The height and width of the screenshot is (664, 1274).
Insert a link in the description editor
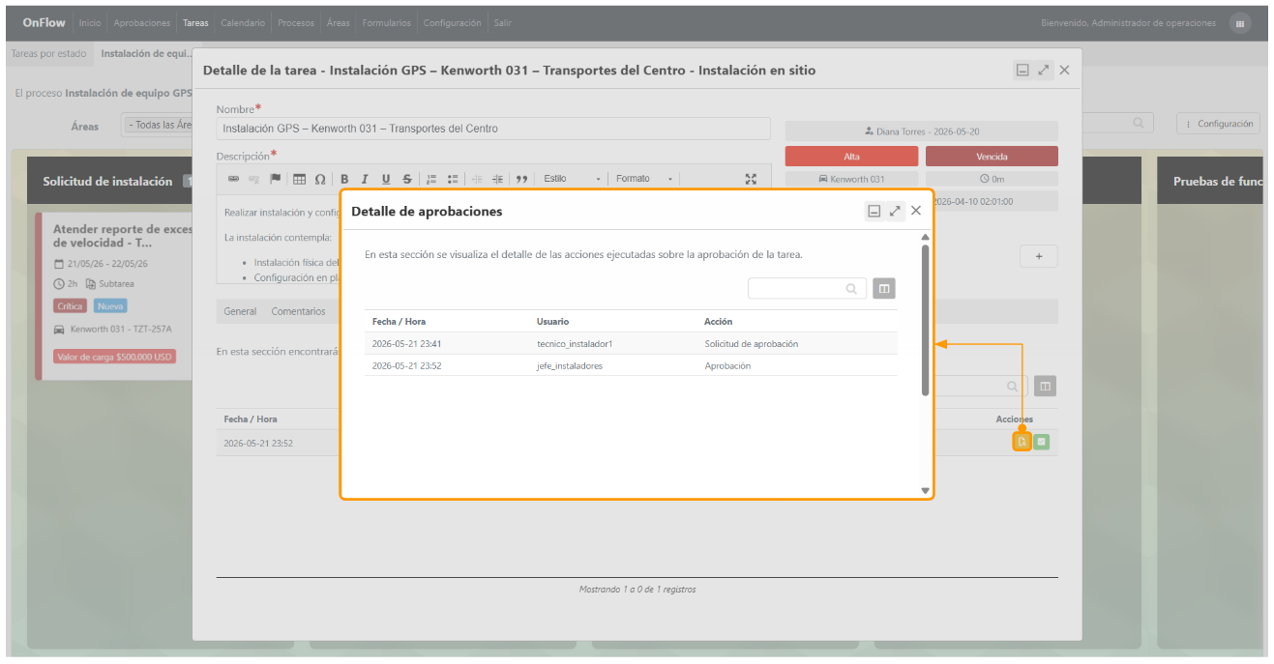(233, 179)
